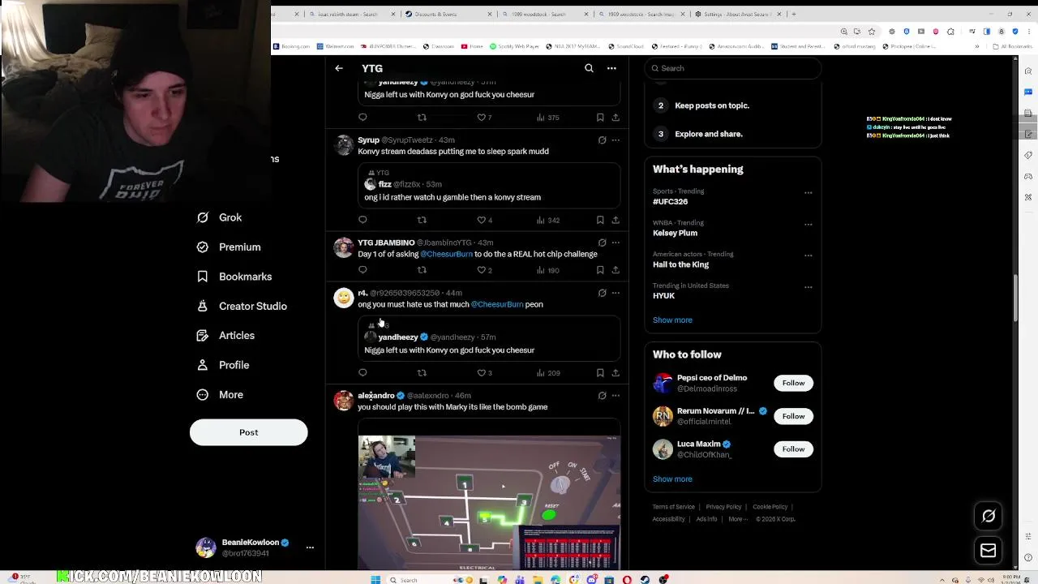The image size is (1038, 584).
Task: Open the YTG header three-dot menu
Action: pos(611,68)
